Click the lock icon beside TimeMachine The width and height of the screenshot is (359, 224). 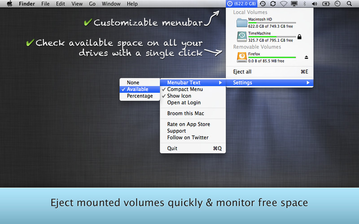tap(299, 37)
